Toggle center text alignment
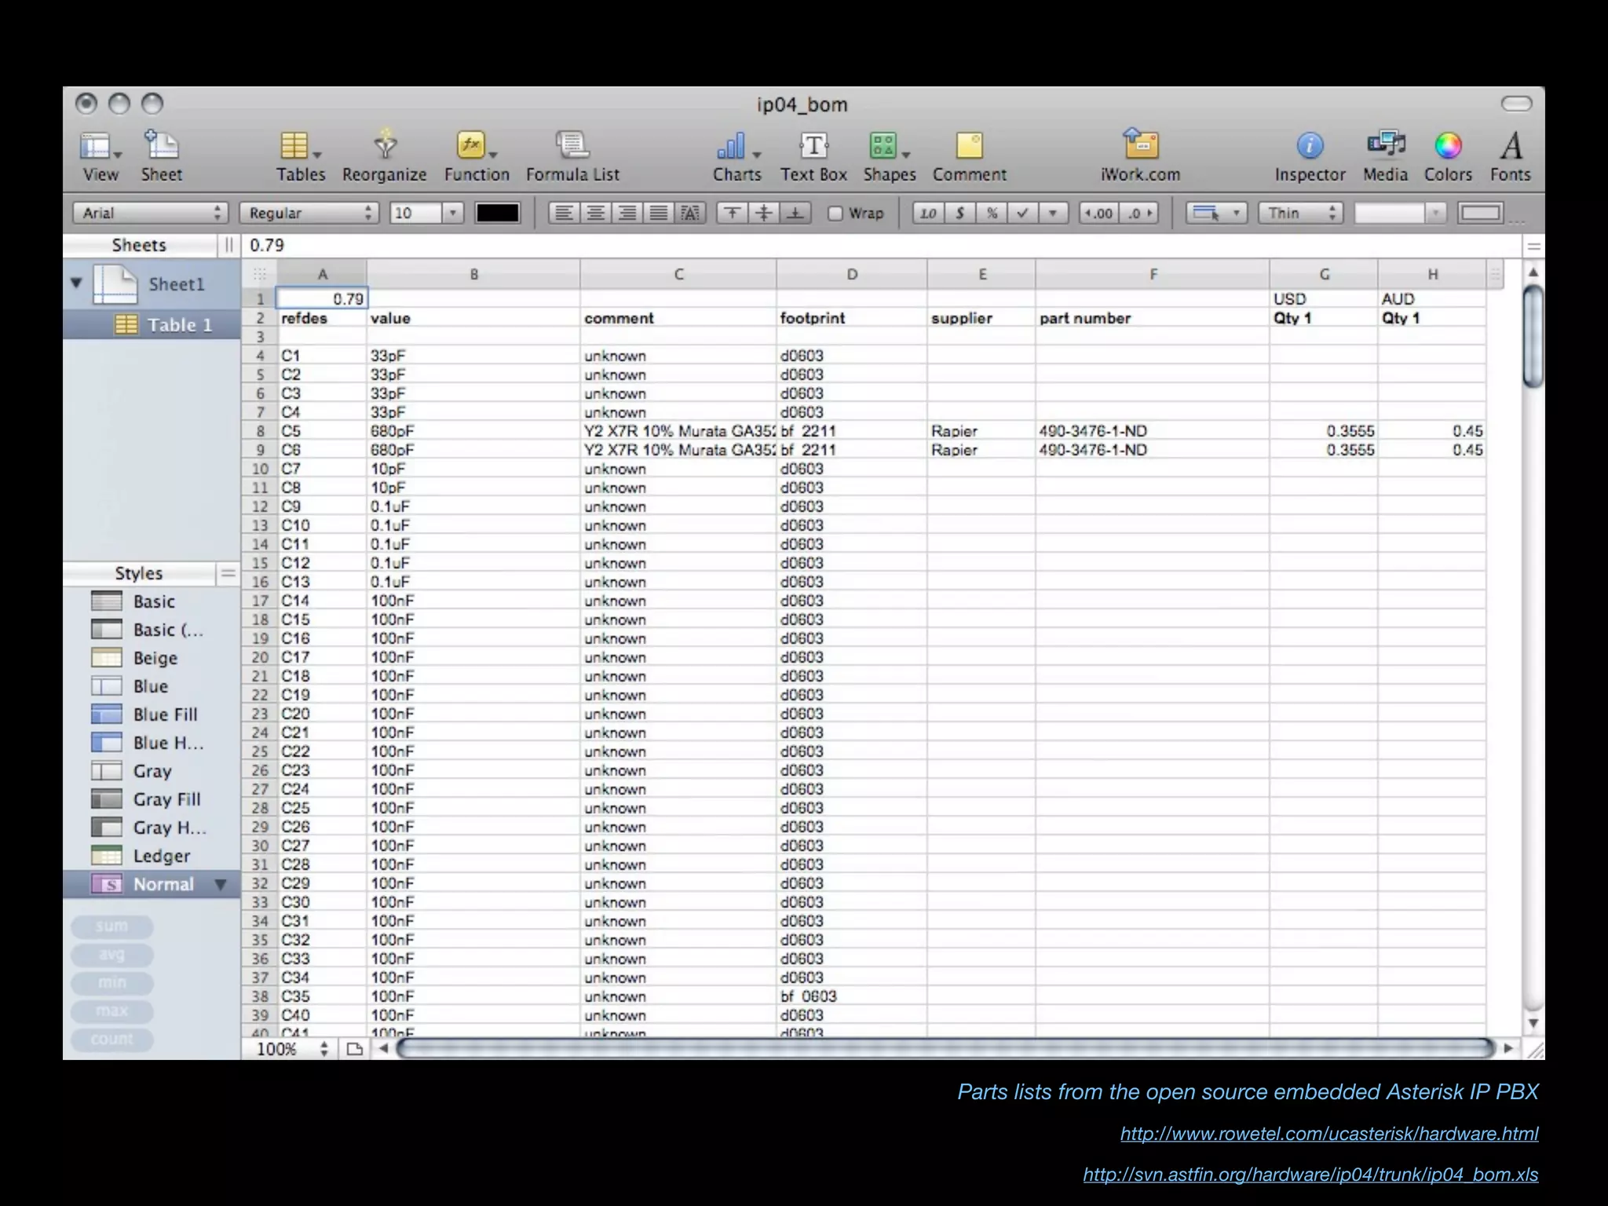This screenshot has width=1608, height=1206. (596, 214)
